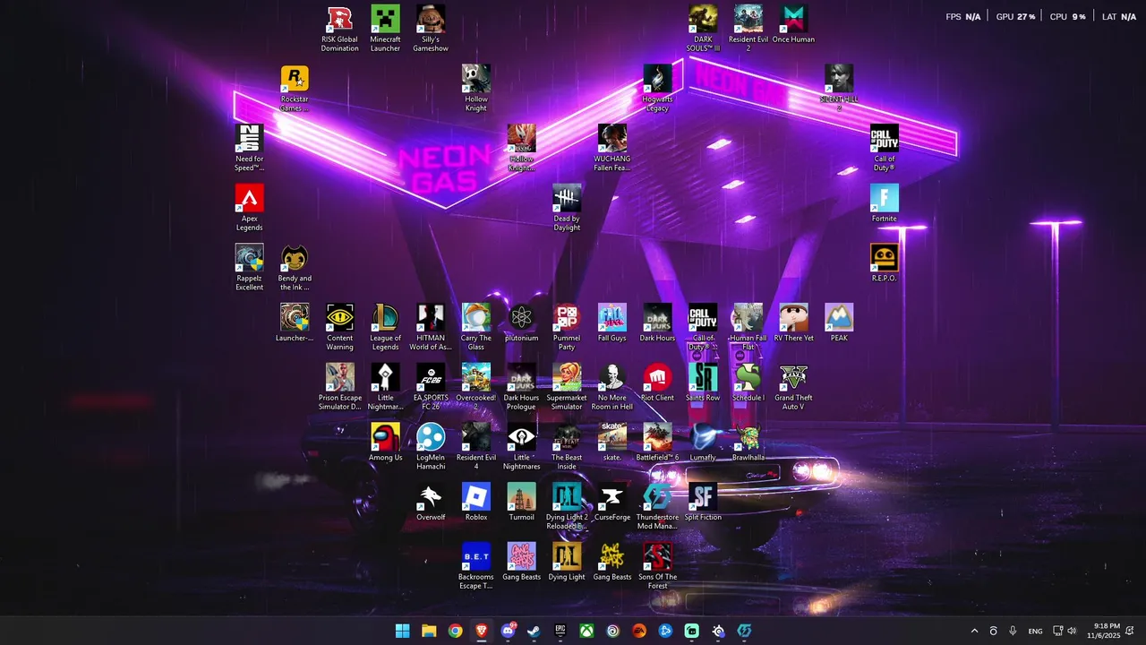
Task: Click Human Fall Flat shortcut
Action: pyautogui.click(x=748, y=327)
